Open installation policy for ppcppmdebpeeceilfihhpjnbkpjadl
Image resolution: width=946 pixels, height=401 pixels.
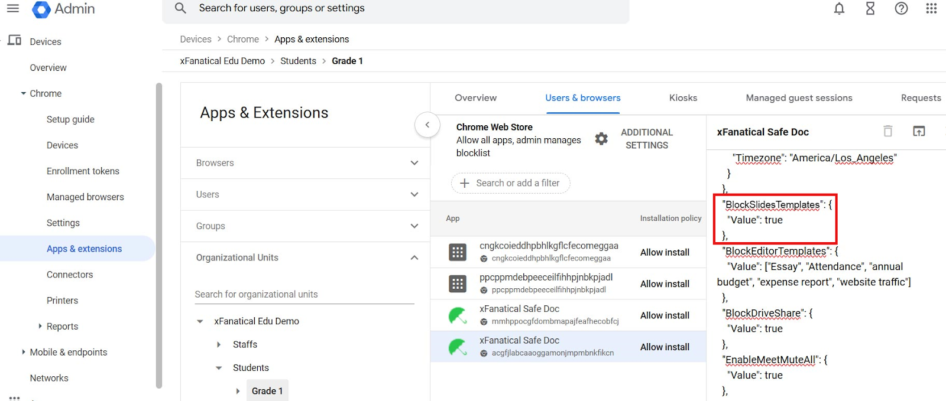click(x=665, y=284)
